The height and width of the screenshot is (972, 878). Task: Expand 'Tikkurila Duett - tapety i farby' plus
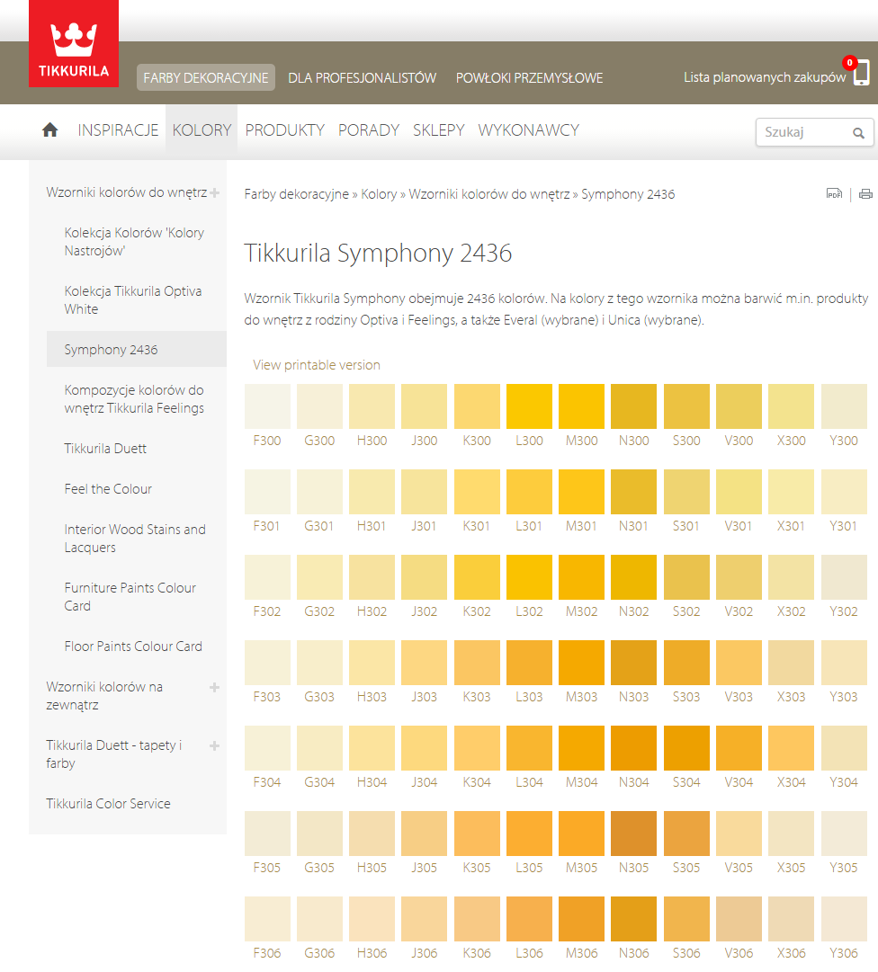pos(214,745)
